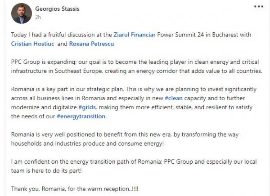Open the three-dot post options menu

(259, 7)
